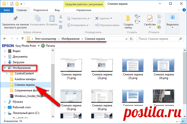187x124 pixels.
Task: Collapse the ribbon with the chevron
Action: [179, 10]
